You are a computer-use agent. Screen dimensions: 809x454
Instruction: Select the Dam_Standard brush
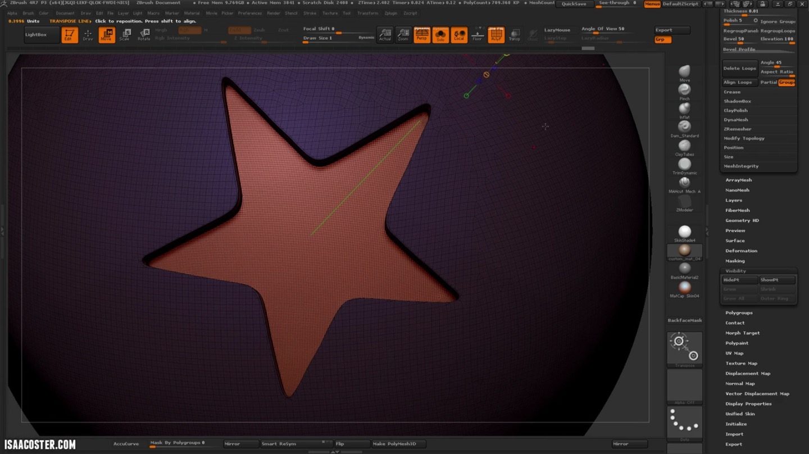tap(684, 129)
